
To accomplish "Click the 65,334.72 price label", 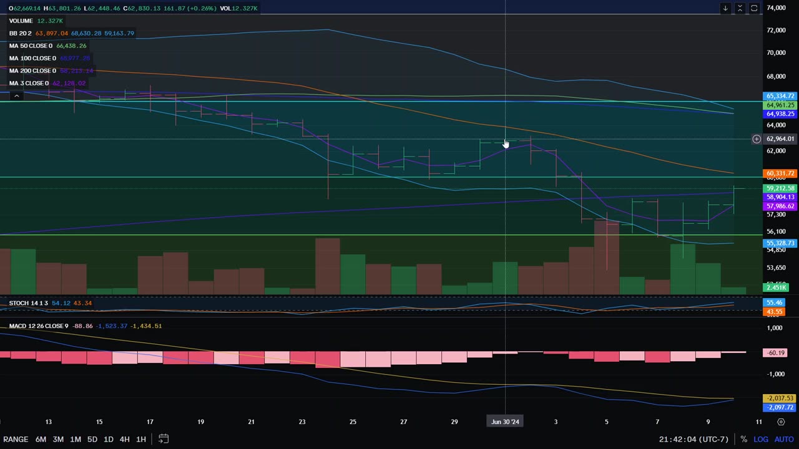I will 780,96.
